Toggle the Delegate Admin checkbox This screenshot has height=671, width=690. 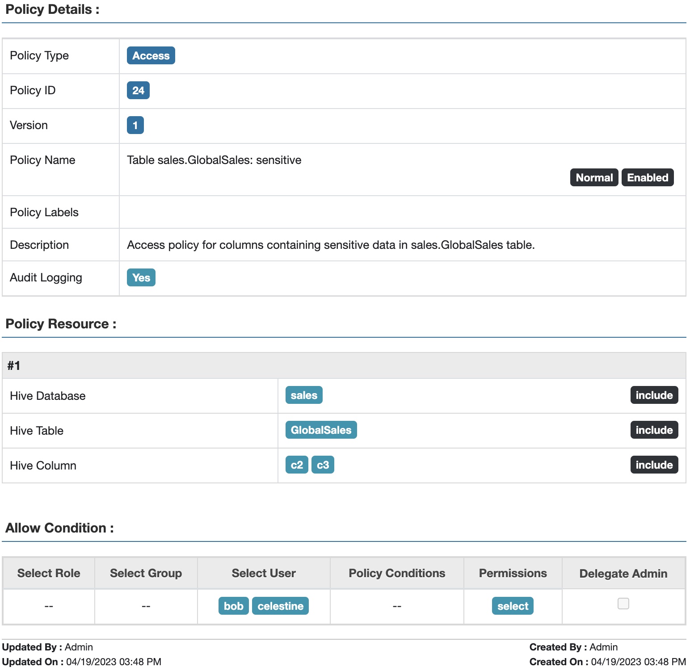(x=623, y=604)
